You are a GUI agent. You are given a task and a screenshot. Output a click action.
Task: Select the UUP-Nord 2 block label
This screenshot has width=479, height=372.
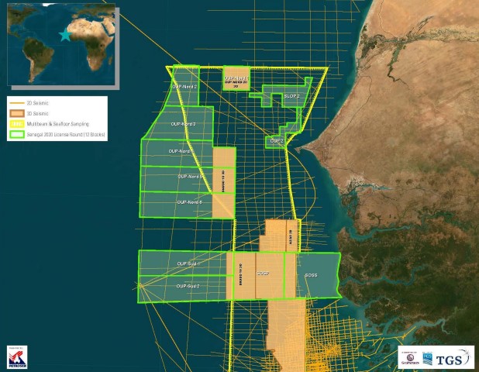(x=186, y=87)
